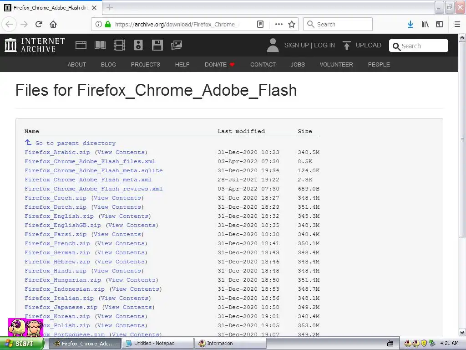Open the PROJECTS menu item

146,65
